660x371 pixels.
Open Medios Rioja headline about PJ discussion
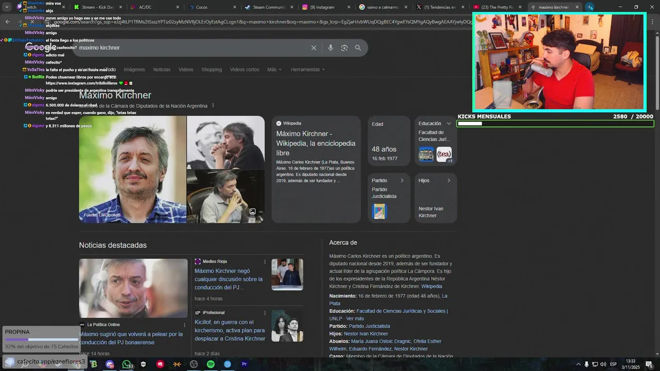(x=229, y=279)
